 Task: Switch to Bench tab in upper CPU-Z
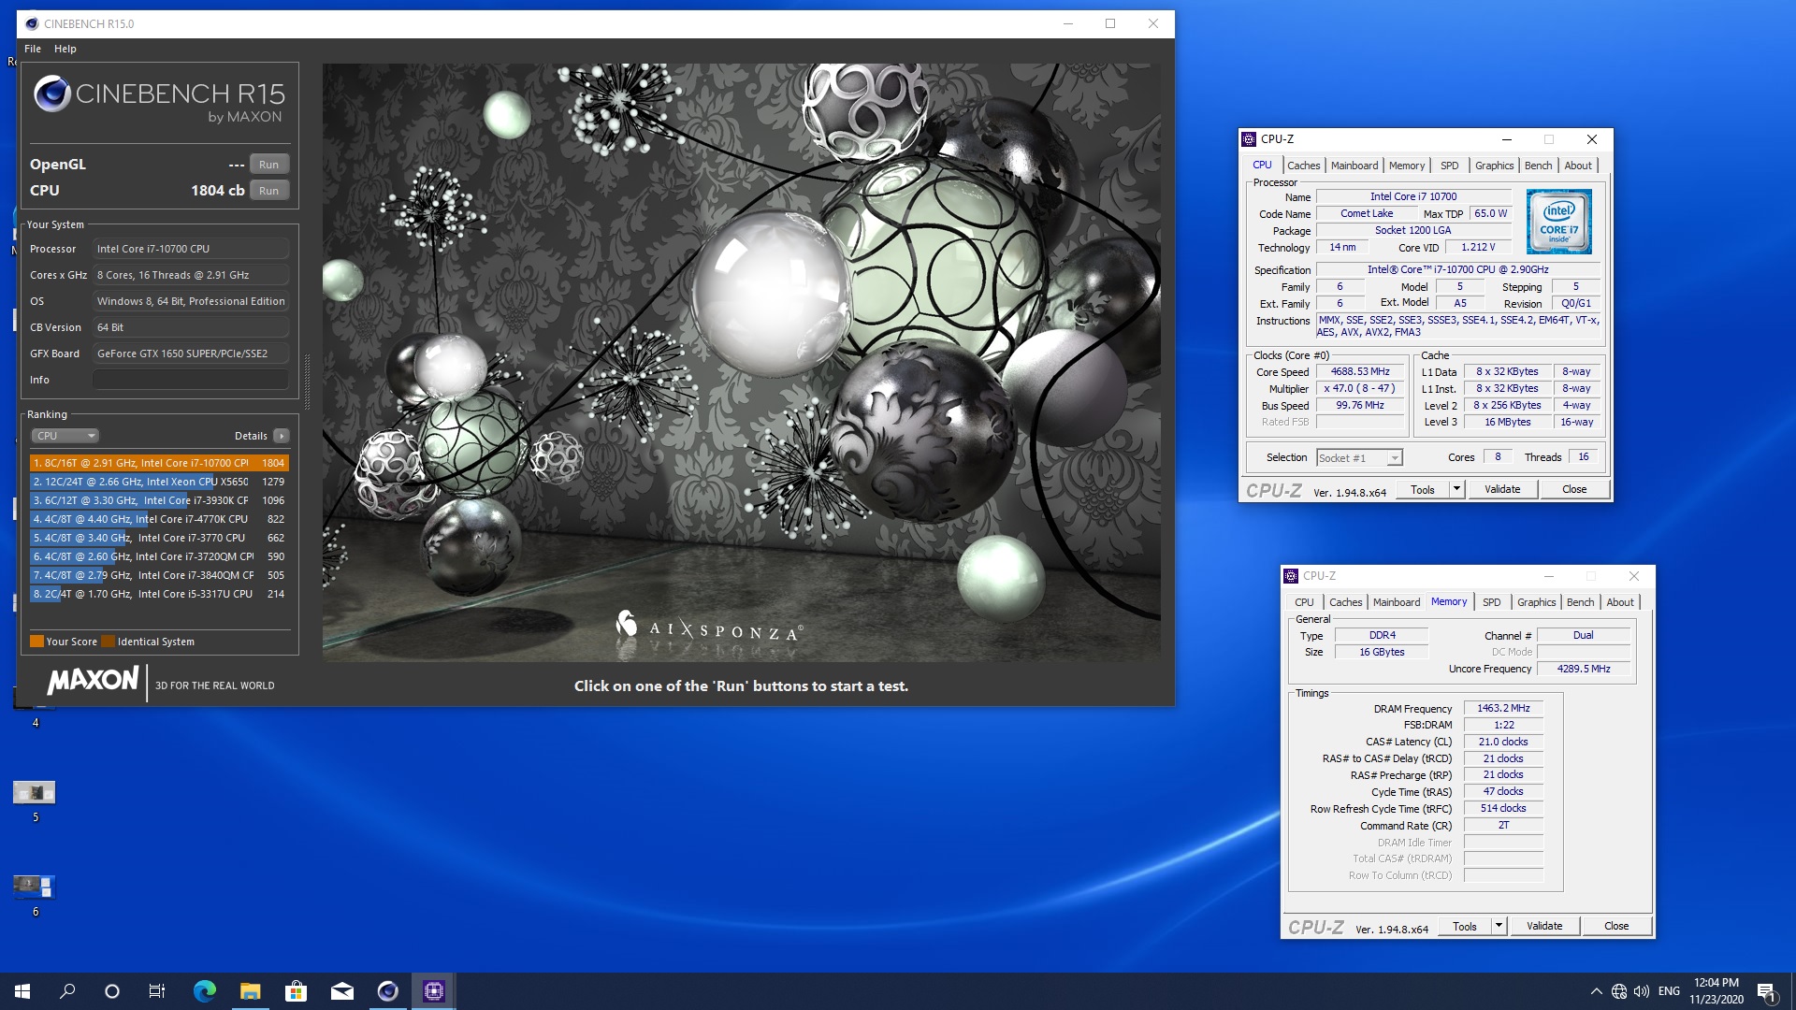click(x=1538, y=166)
